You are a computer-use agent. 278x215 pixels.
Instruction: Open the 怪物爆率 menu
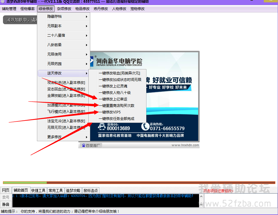pyautogui.click(x=28, y=9)
